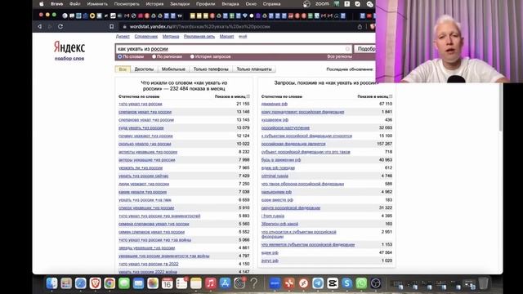The height and width of the screenshot is (294, 523).
Task: Open the Notes app in dock
Action: click(x=196, y=283)
